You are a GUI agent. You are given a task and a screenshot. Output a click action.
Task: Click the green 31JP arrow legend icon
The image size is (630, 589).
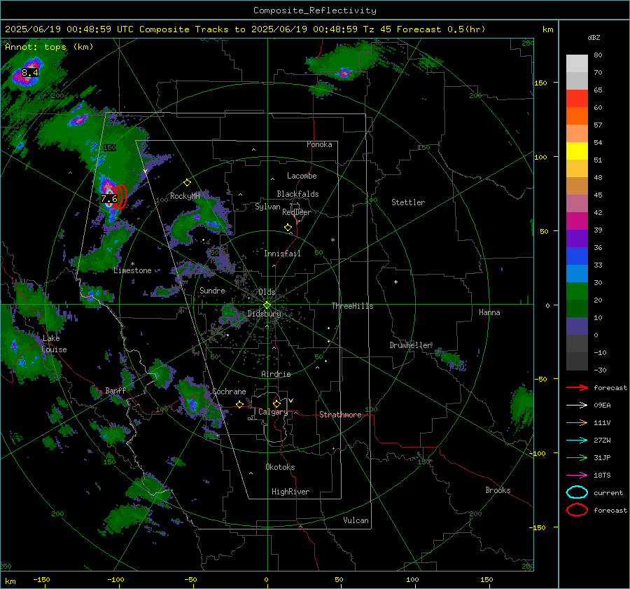pyautogui.click(x=577, y=457)
